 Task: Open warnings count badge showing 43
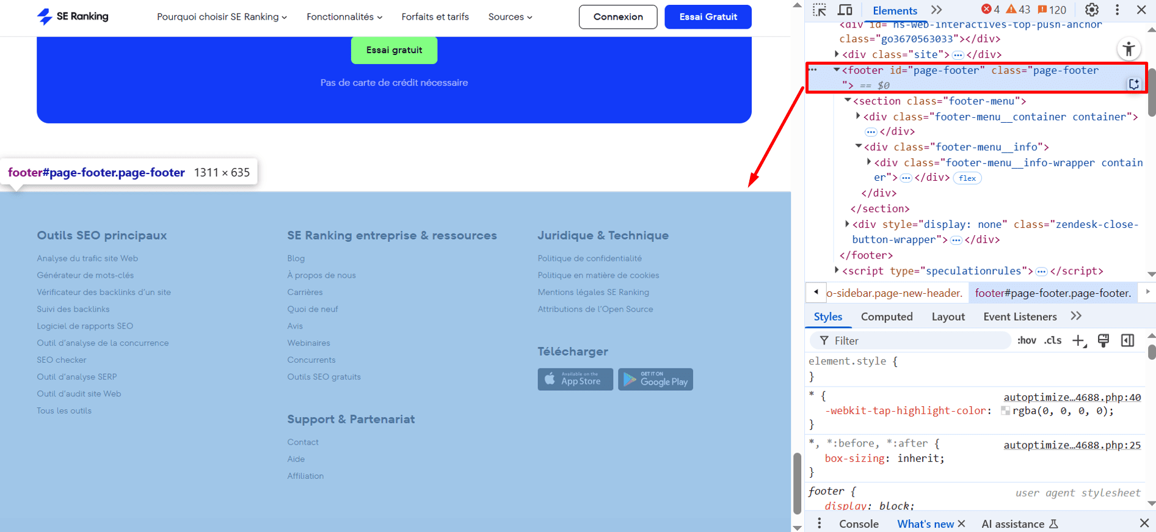[x=1017, y=10]
